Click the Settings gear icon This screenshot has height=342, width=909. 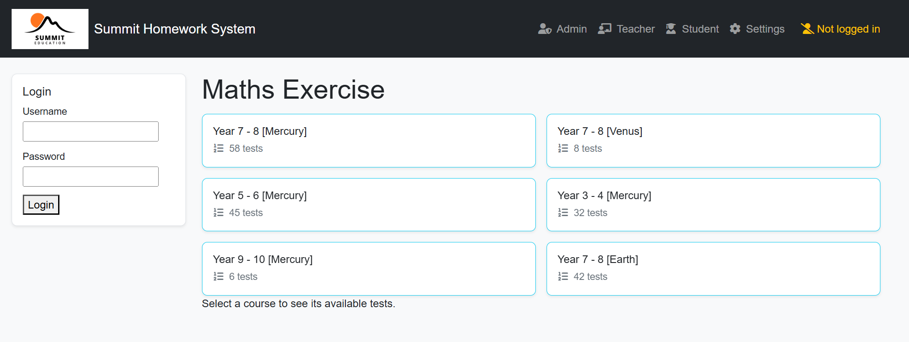pyautogui.click(x=735, y=29)
